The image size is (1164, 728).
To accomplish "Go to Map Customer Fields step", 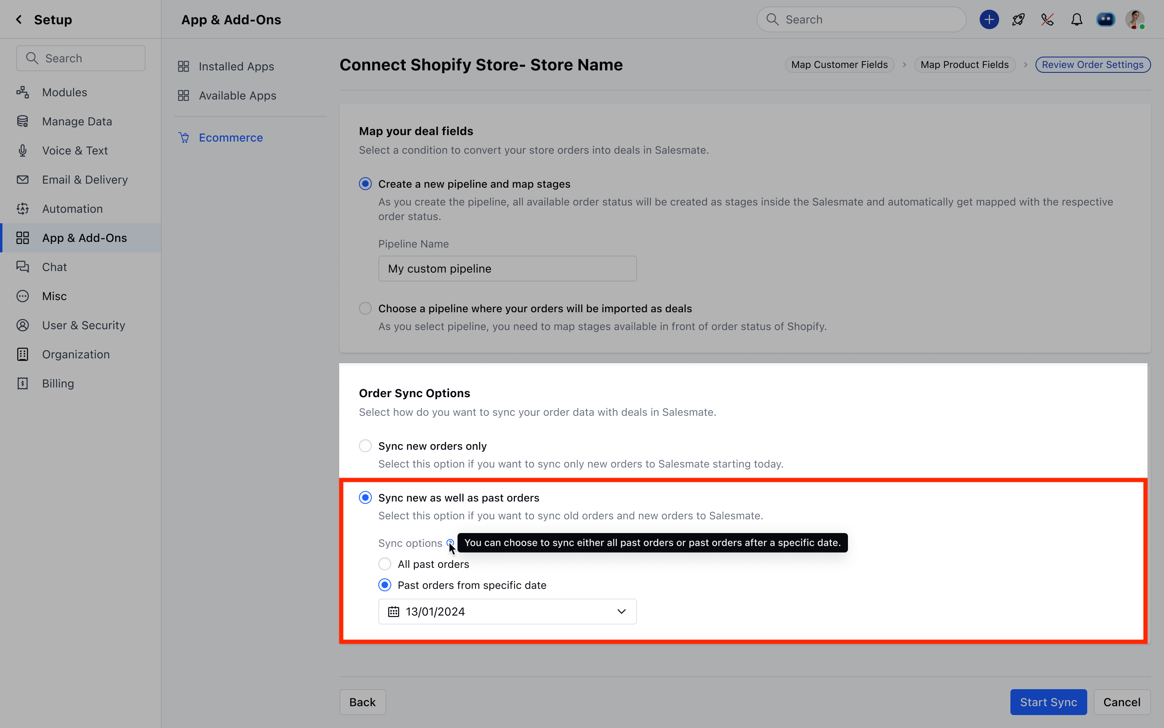I will click(x=839, y=65).
